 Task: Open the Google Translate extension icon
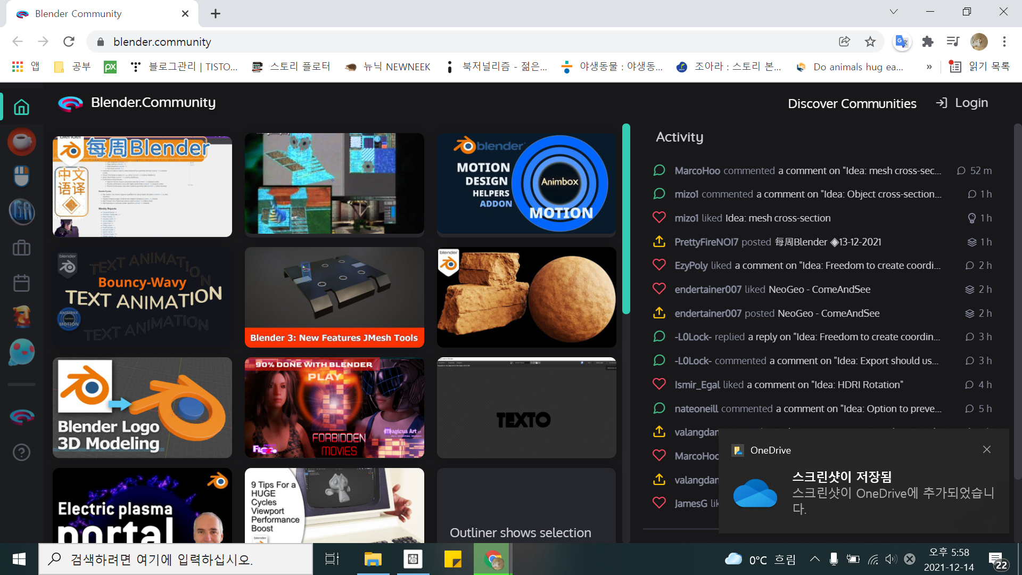902,42
